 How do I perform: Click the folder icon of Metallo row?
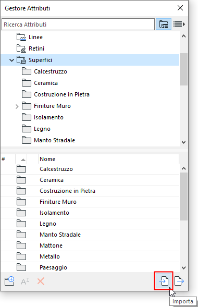[x=21, y=256]
